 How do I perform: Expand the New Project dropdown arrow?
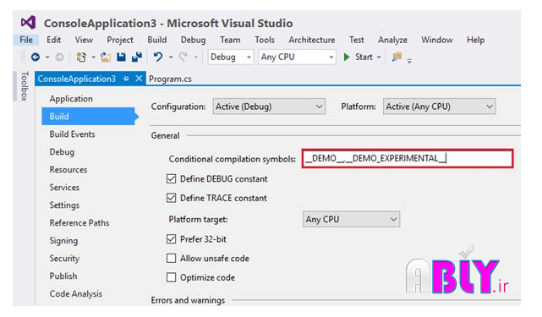point(93,57)
